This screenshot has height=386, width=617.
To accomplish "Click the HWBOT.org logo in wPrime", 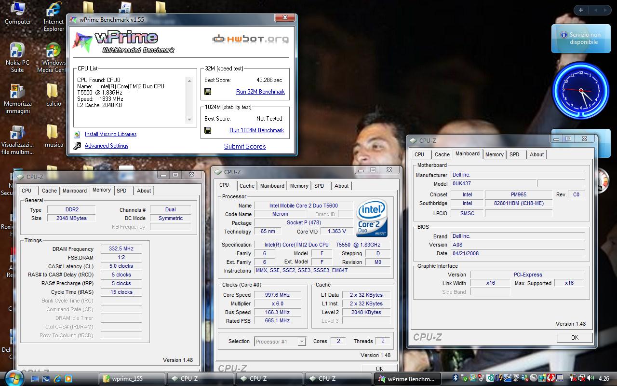I will click(x=251, y=39).
